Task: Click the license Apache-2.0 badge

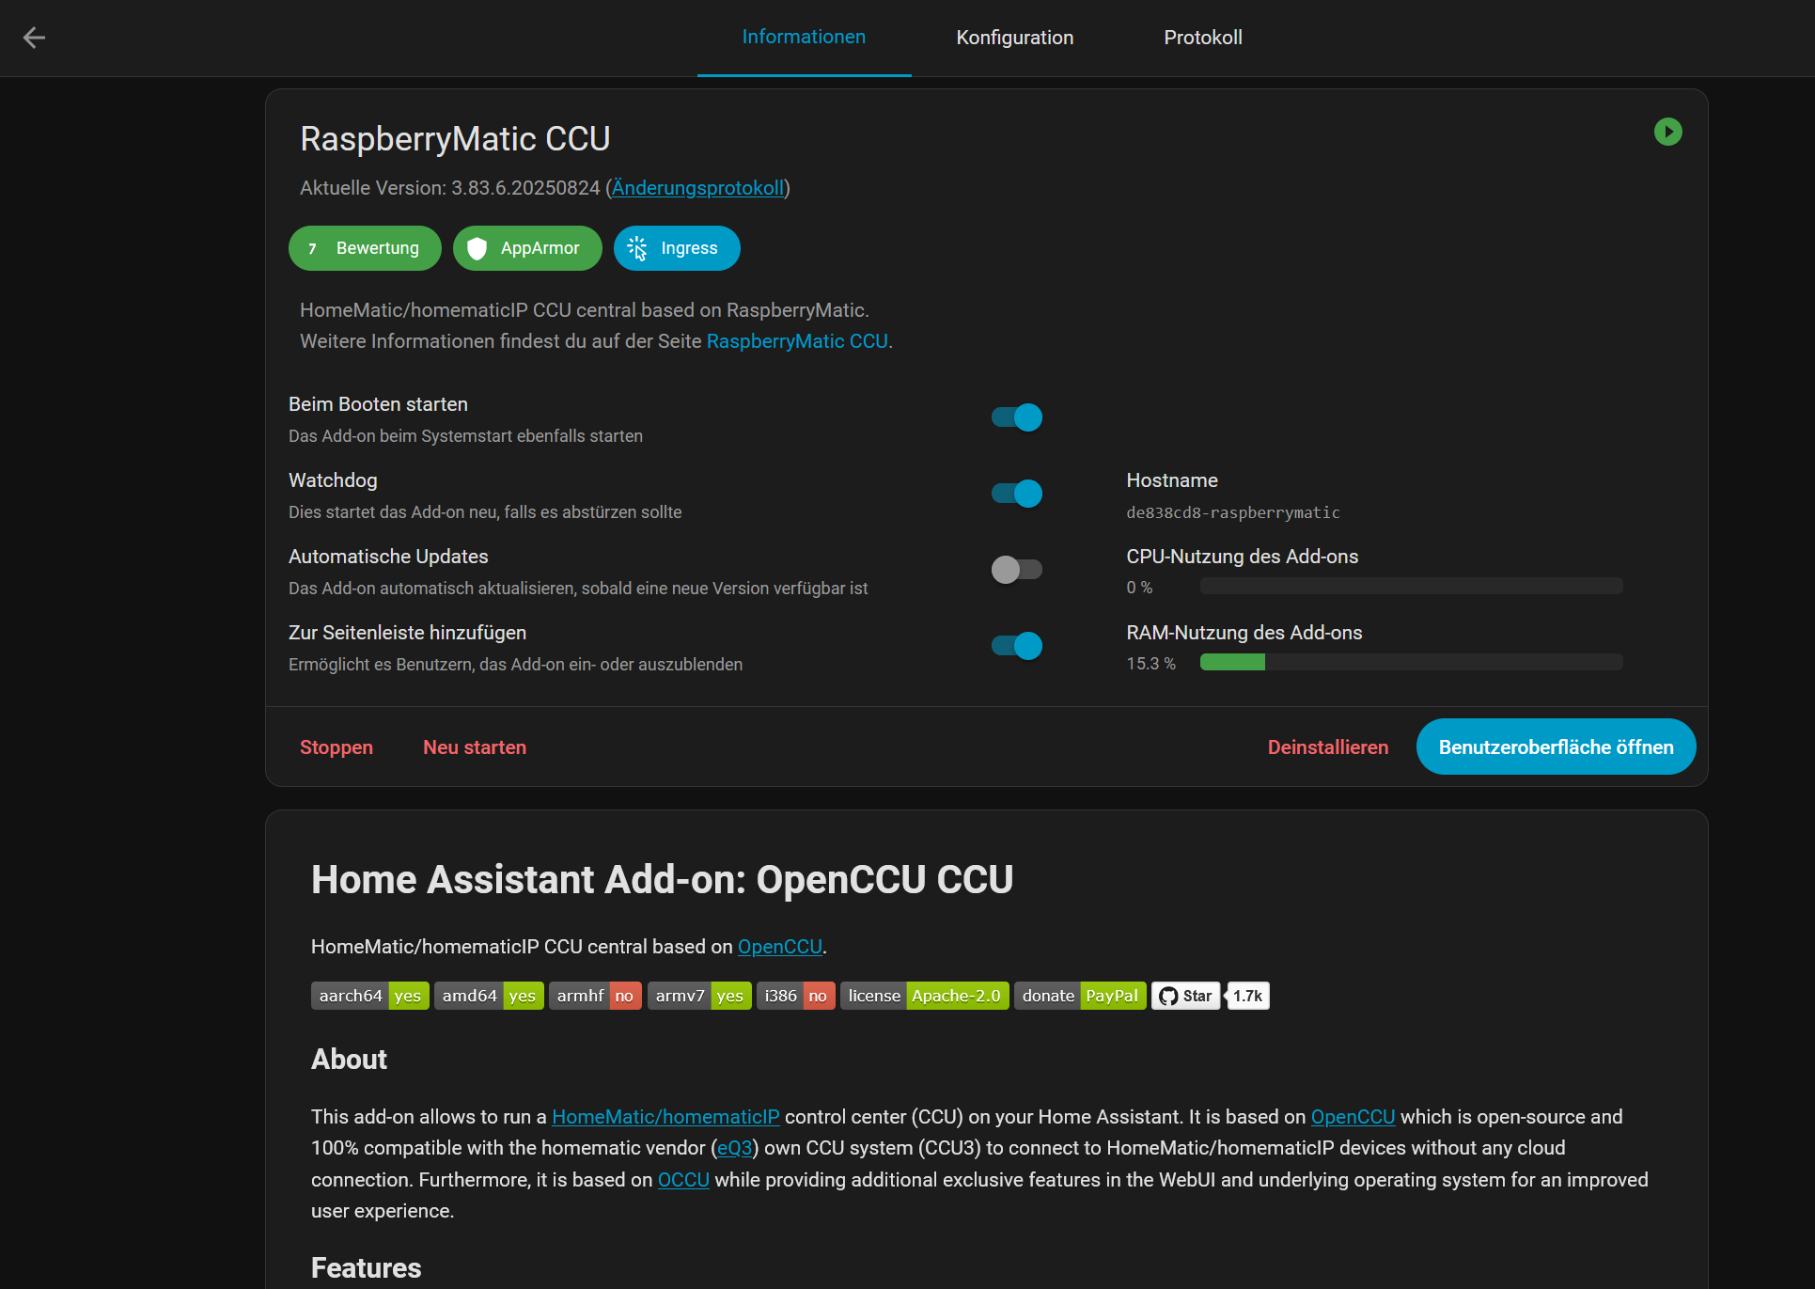Action: 923,996
